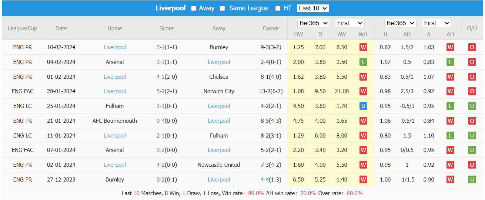The image size is (485, 200).
Task: Expand the First dropdown in handicap section
Action: click(436, 23)
